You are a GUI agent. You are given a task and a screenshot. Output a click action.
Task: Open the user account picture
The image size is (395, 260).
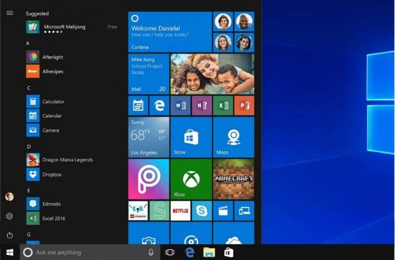pyautogui.click(x=9, y=196)
